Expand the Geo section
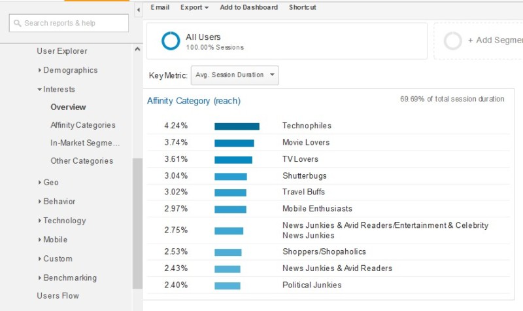Screen dimensions: 523x311 [50, 182]
